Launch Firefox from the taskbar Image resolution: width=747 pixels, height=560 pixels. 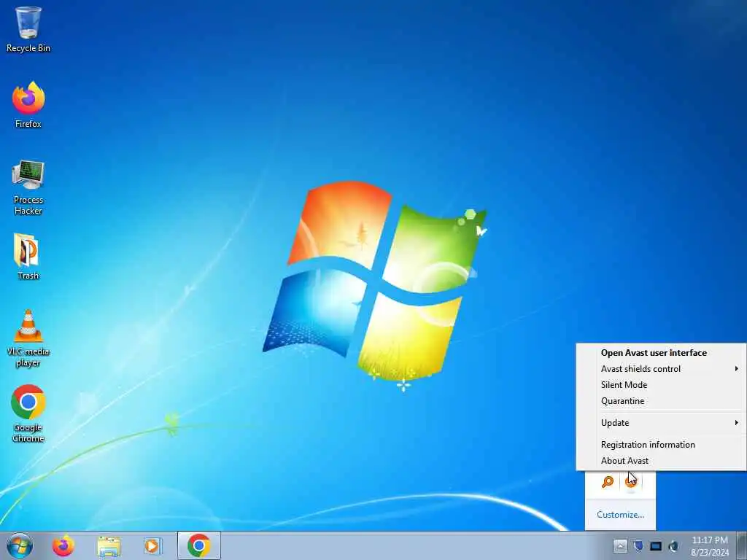pyautogui.click(x=63, y=545)
